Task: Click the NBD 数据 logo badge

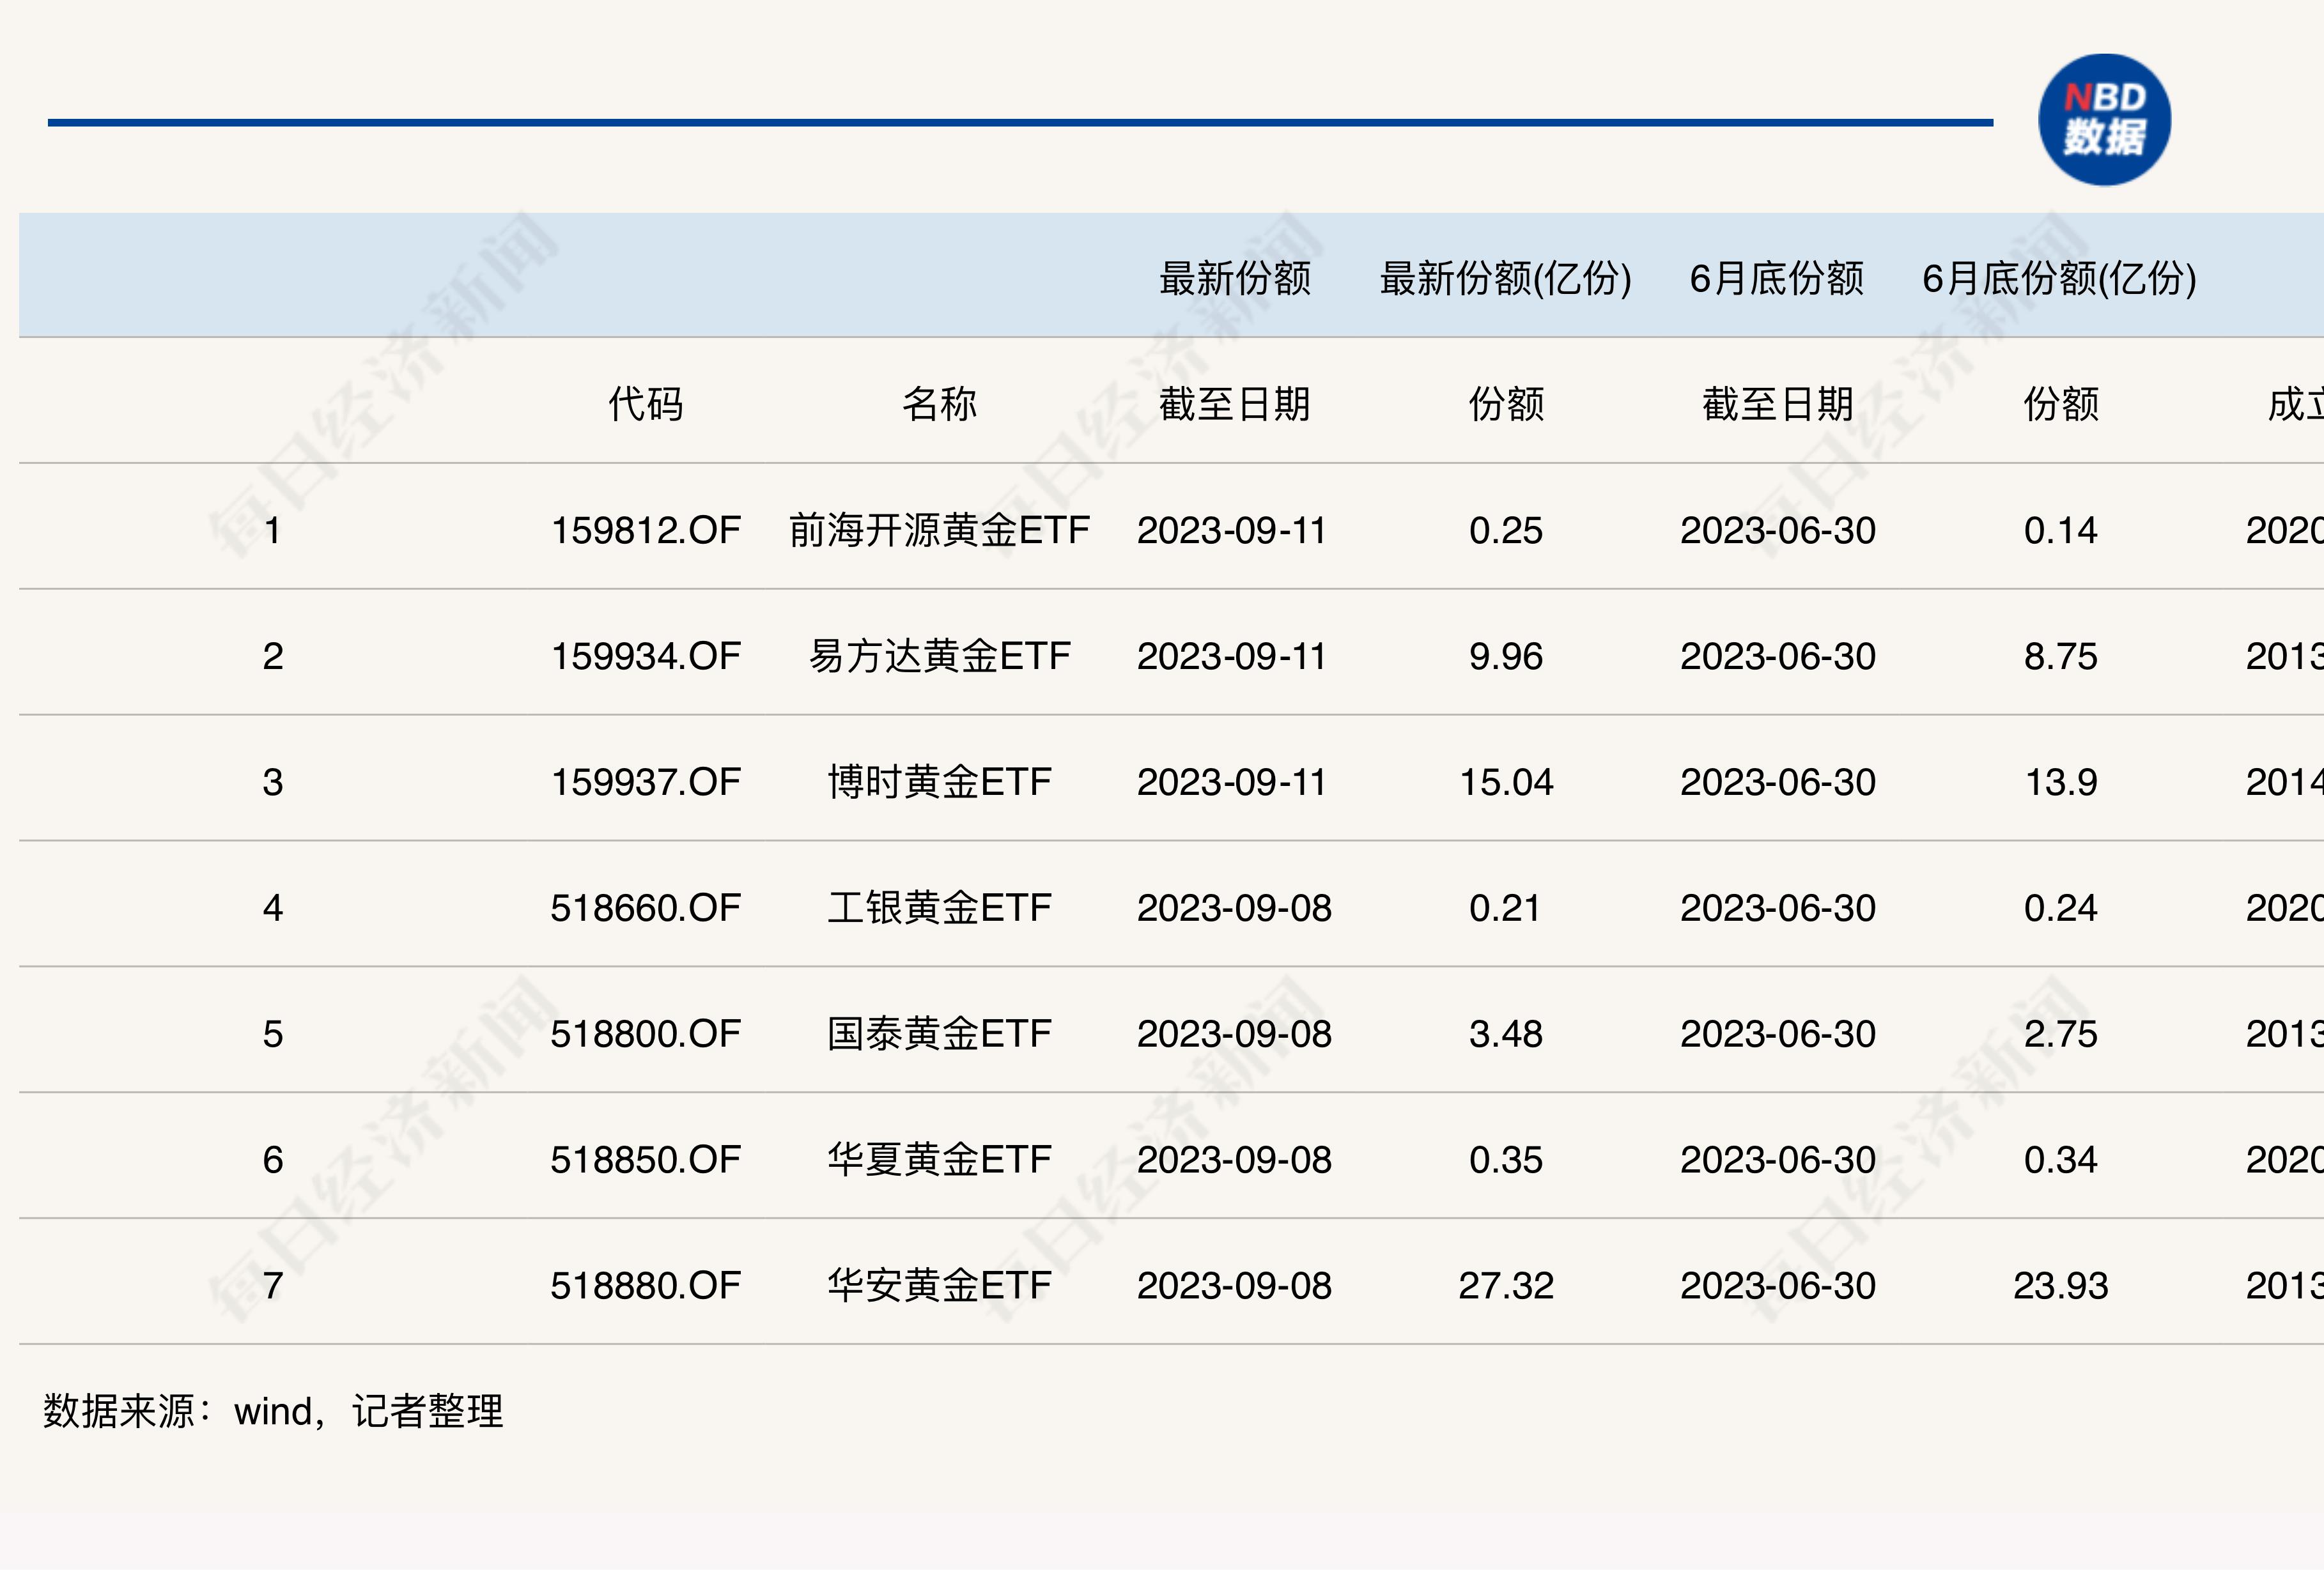Action: pos(2104,120)
